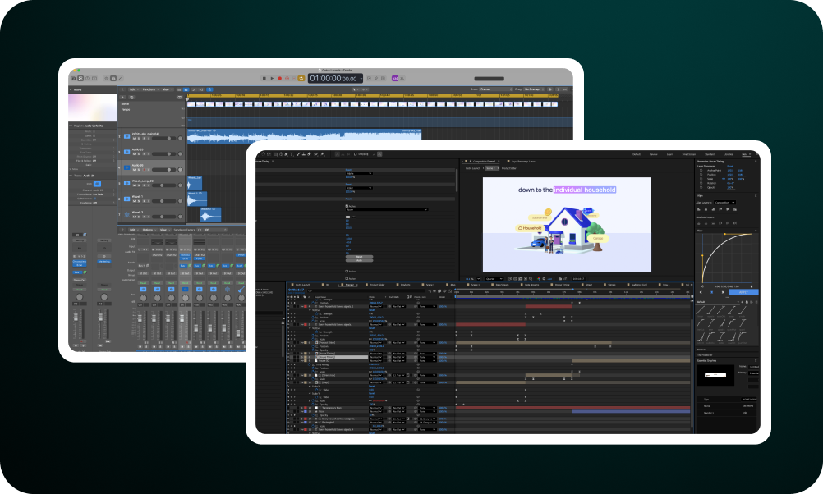Mute the Whoosh 1 track
This screenshot has width=823, height=494.
(x=135, y=201)
